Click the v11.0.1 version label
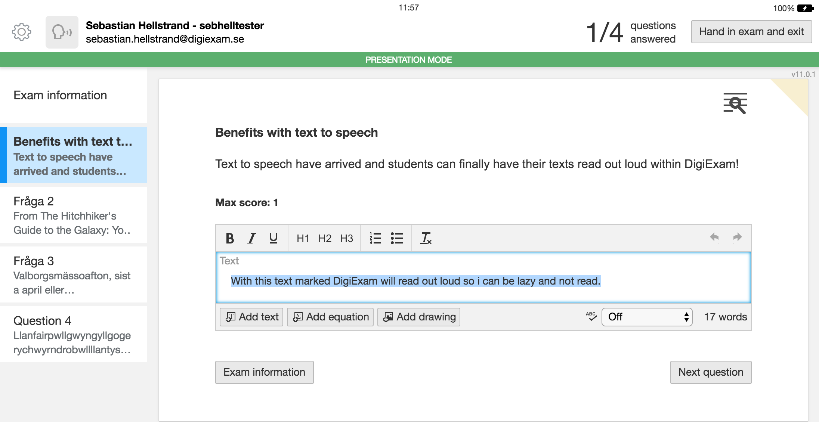 (803, 74)
